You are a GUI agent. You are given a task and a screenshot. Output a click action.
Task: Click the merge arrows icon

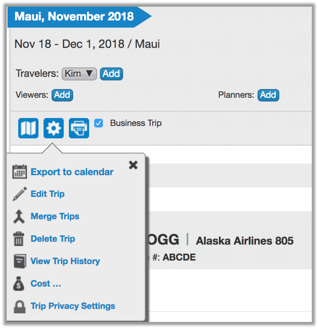[x=20, y=217]
